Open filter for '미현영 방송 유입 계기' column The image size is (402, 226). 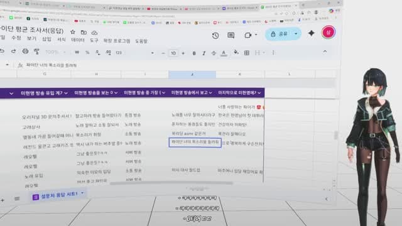(66, 94)
